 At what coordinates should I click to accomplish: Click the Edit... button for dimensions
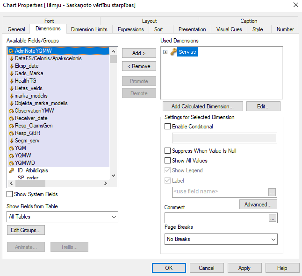[x=263, y=106]
